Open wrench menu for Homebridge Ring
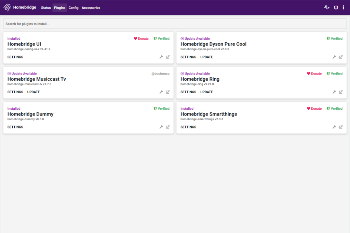 click(334, 92)
